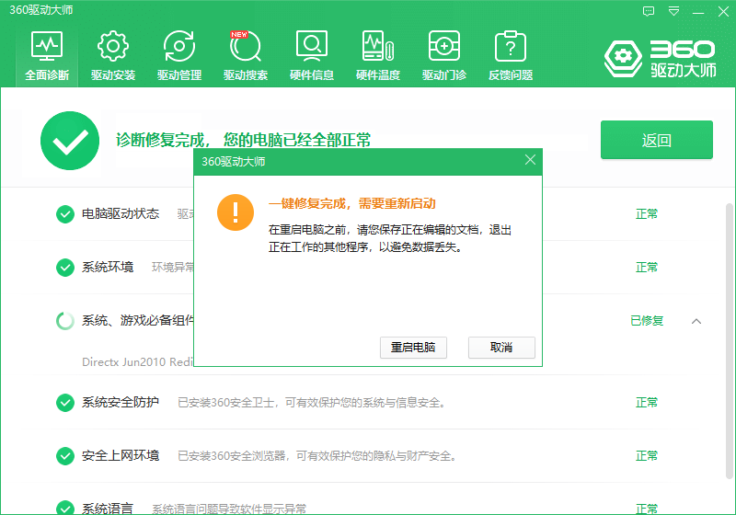Click the 重启电脑 button in dialog
This screenshot has width=736, height=515.
click(413, 348)
